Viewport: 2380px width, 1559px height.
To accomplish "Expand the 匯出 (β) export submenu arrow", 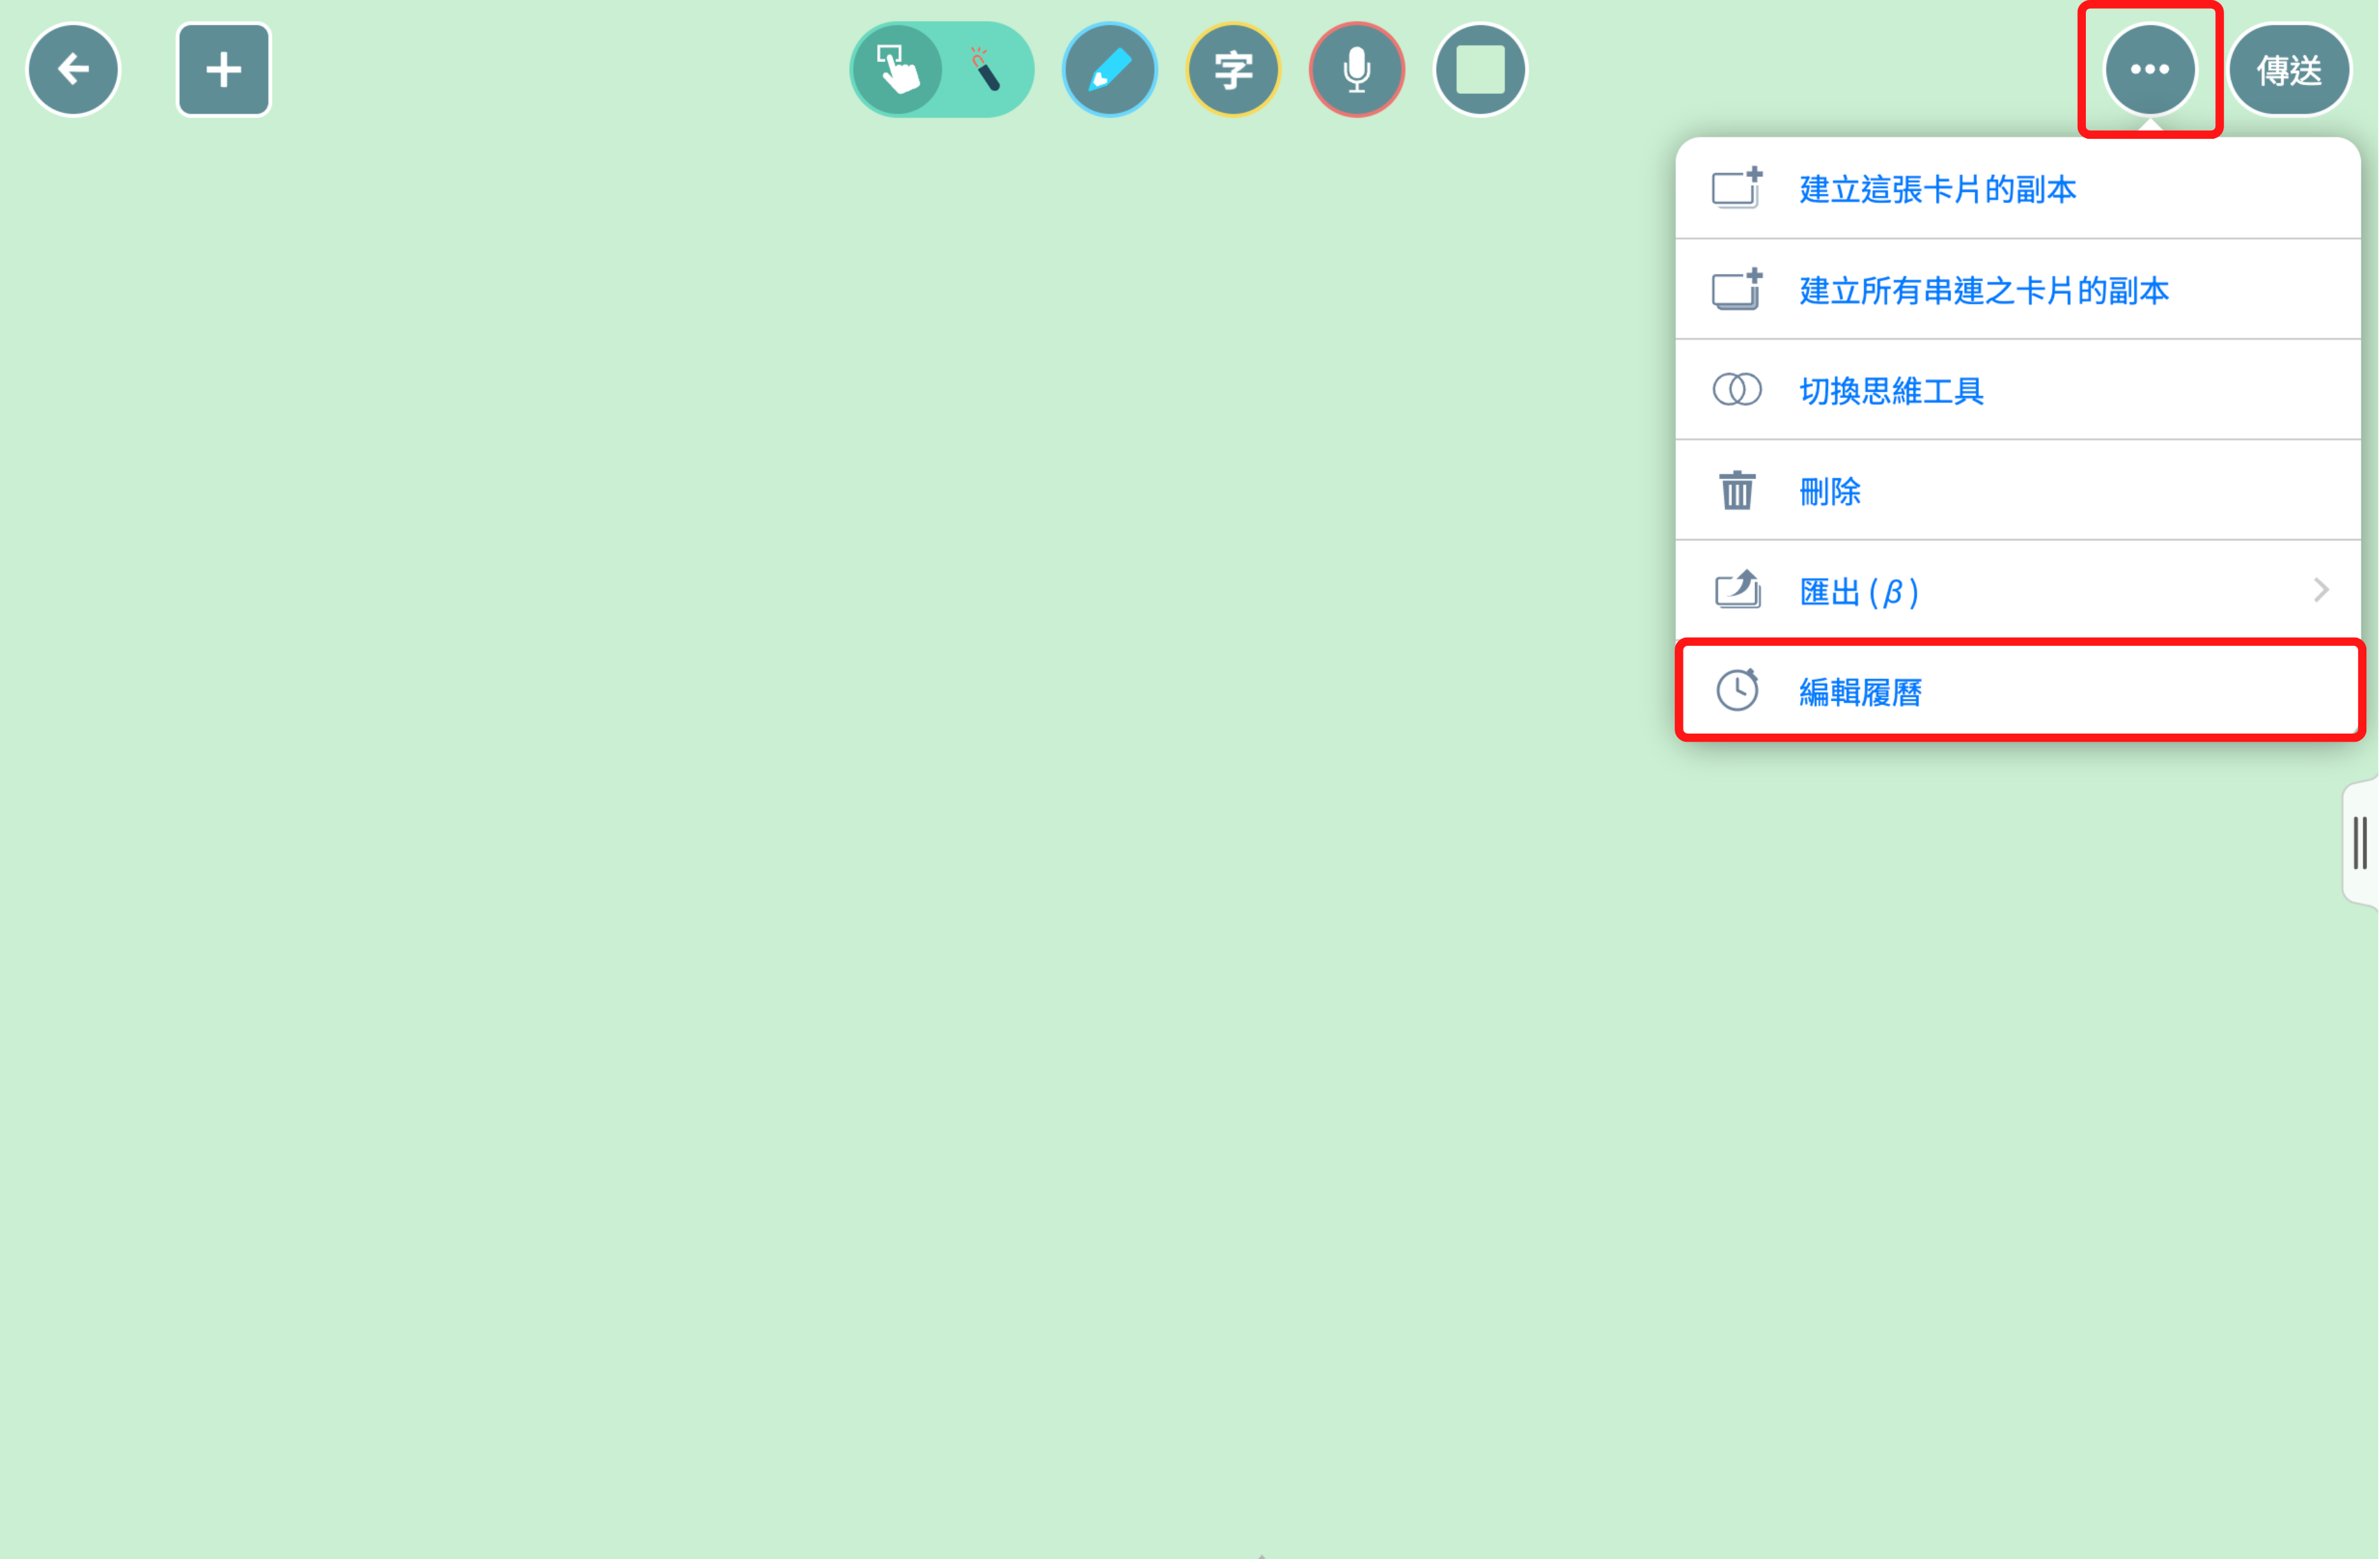I will pyautogui.click(x=2320, y=591).
